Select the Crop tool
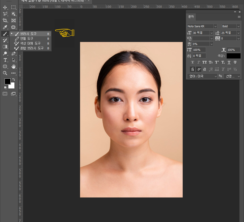Screen dimensions: 244x222 pyautogui.click(x=5, y=20)
